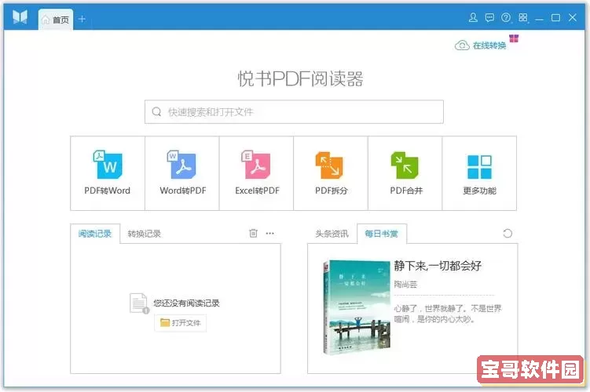Click the gift icon near 在线转换
This screenshot has height=392, width=590.
click(514, 38)
